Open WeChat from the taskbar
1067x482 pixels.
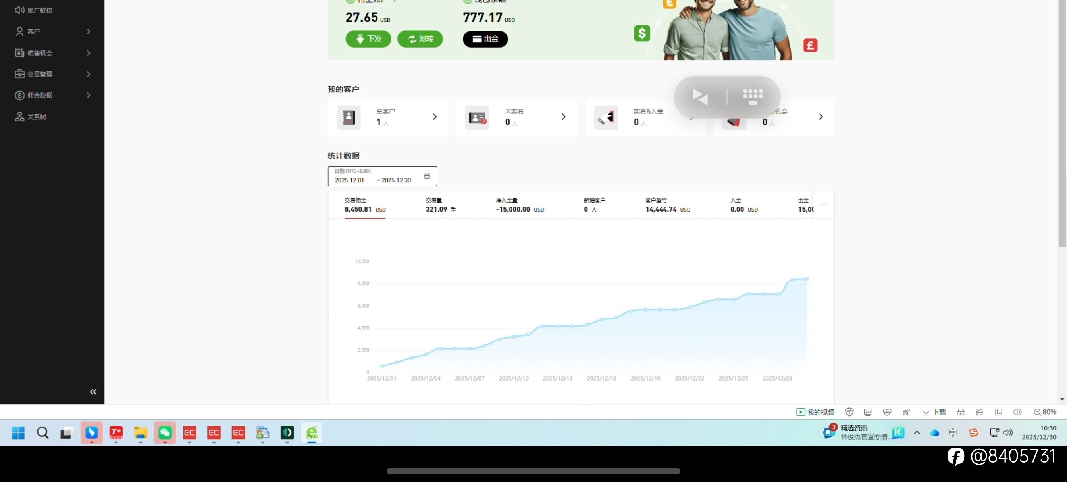165,433
